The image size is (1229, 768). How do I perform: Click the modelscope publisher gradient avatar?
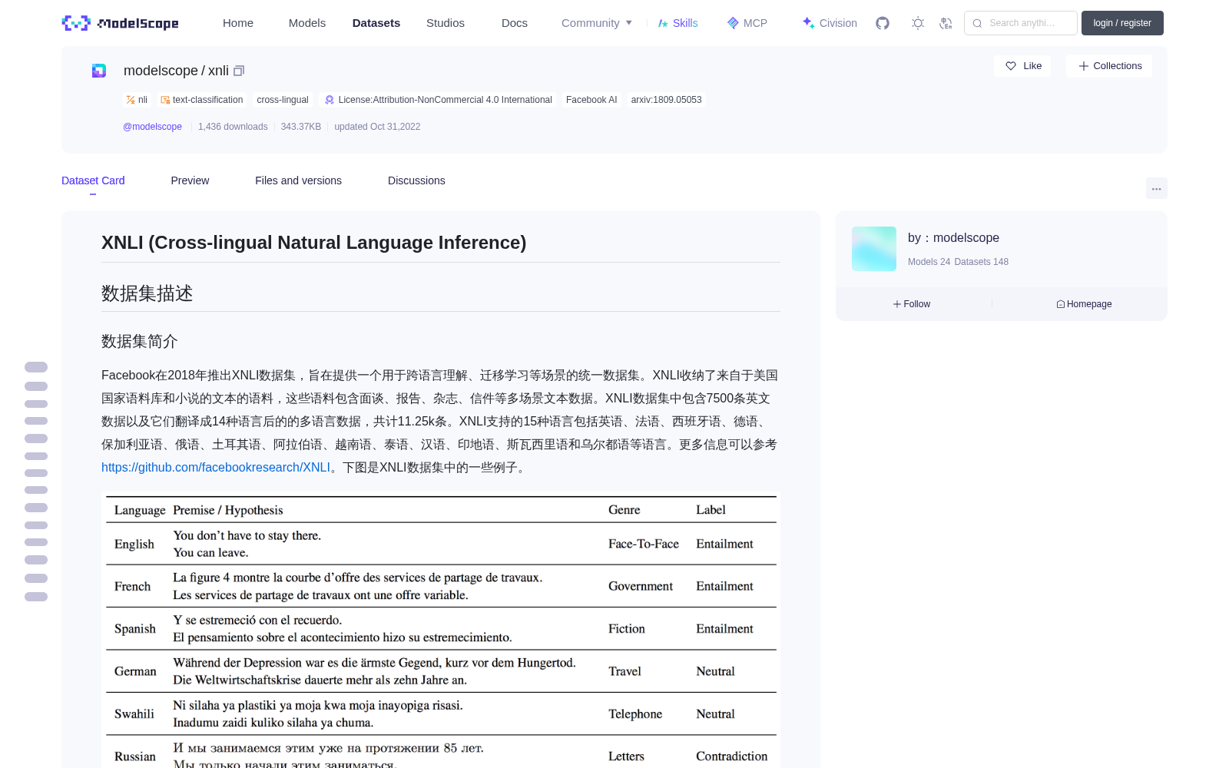[x=874, y=249]
